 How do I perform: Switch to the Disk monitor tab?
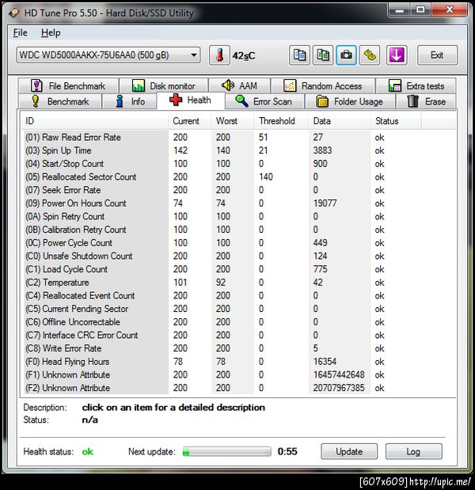click(164, 85)
